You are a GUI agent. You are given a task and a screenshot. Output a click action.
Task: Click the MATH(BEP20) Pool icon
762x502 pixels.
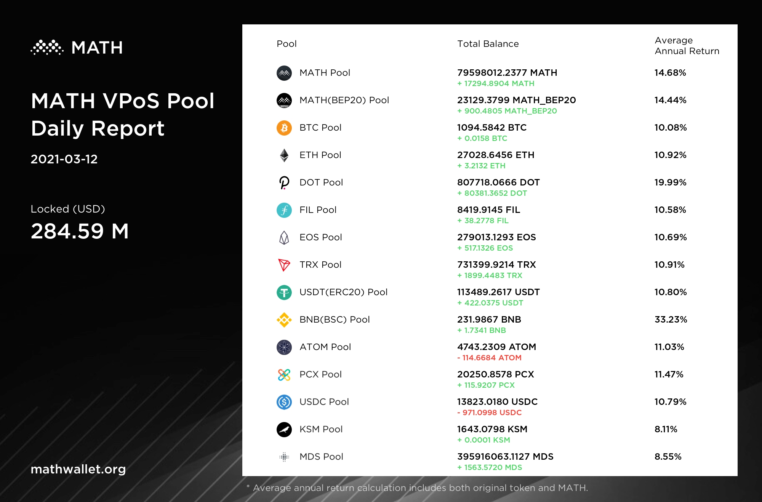284,101
